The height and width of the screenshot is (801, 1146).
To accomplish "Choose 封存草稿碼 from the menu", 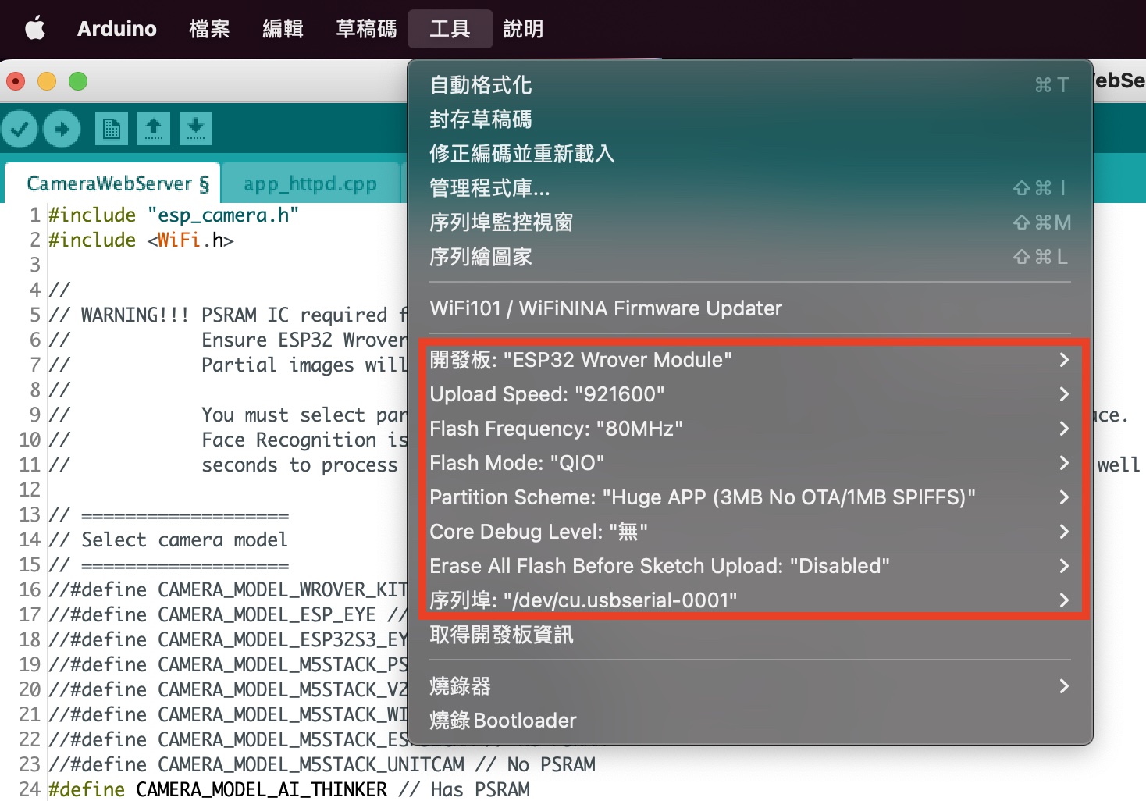I will [750, 119].
